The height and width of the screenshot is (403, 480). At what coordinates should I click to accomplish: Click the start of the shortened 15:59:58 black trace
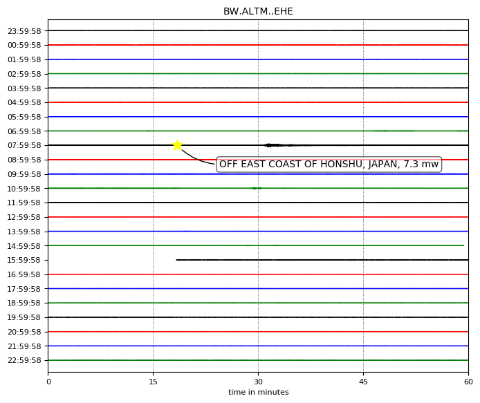(x=177, y=260)
